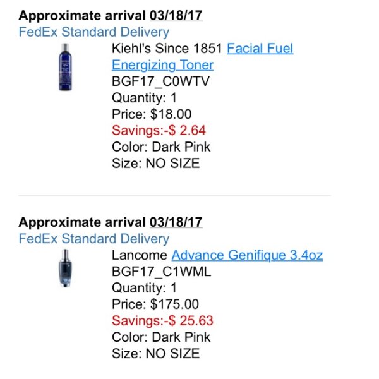379x379 pixels.
Task: Select the red Savings -$2.64 text
Action: 159,131
